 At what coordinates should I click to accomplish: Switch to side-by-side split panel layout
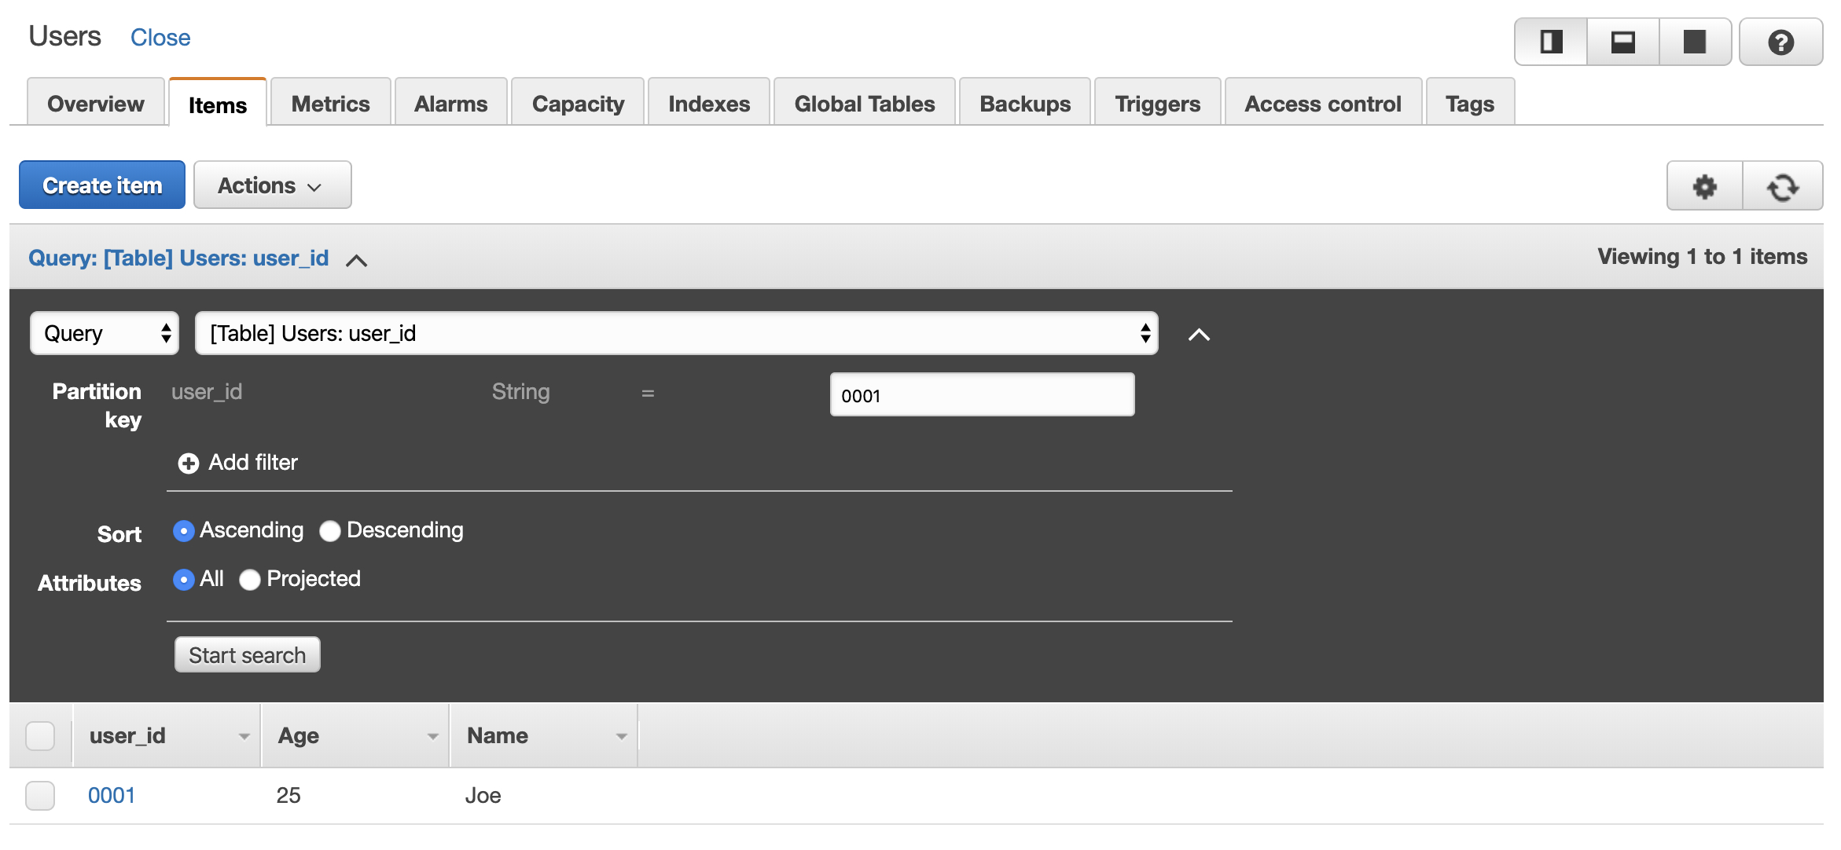[x=1550, y=42]
